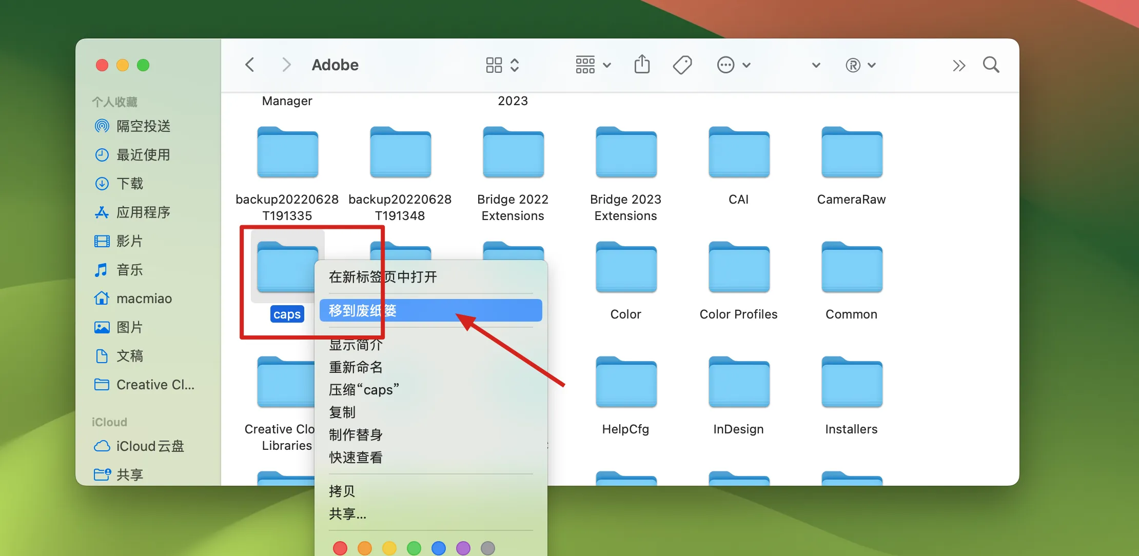Select the Bridge 2023 Extensions folder

pos(626,152)
